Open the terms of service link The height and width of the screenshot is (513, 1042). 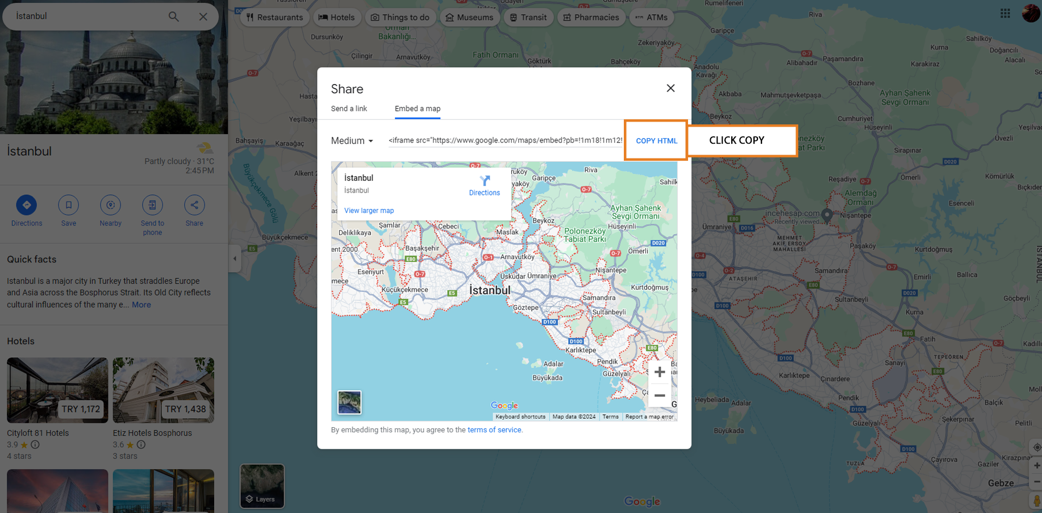pos(494,430)
